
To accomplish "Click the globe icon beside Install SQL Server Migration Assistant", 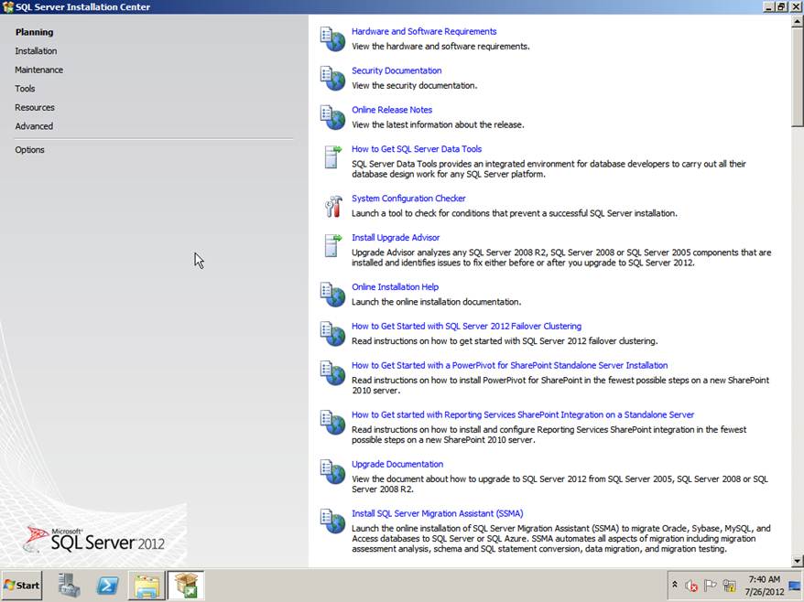I will click(332, 521).
